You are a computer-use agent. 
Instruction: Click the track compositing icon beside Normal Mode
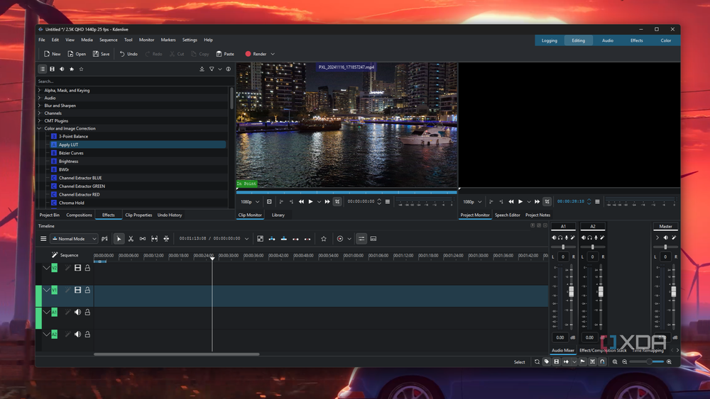pyautogui.click(x=104, y=239)
